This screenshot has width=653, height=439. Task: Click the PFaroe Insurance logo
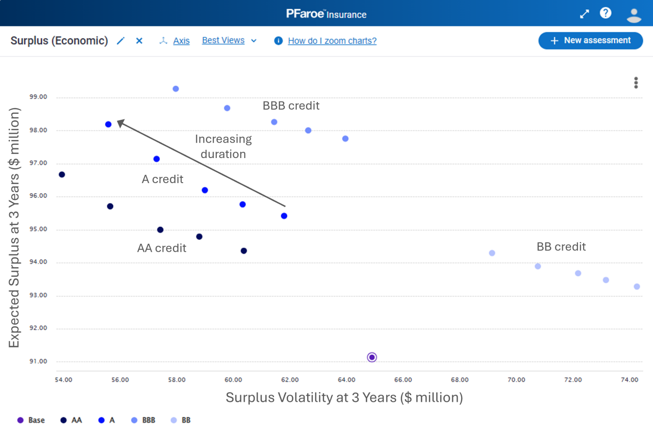(326, 14)
